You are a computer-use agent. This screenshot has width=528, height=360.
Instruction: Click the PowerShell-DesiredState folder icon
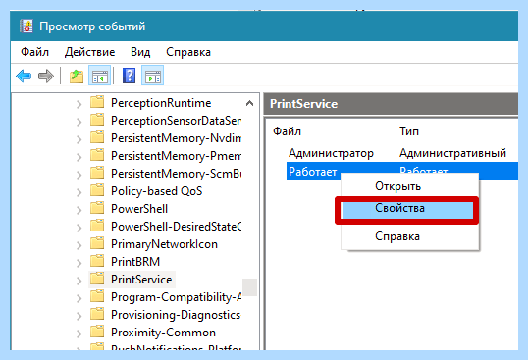97,226
